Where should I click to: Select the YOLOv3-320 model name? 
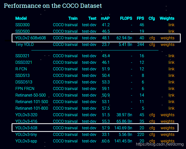[x=26, y=115]
